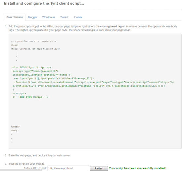The height and width of the screenshot is (171, 182).
Task: Click the 'Test the script on your website' step
Action: [x=26, y=164]
